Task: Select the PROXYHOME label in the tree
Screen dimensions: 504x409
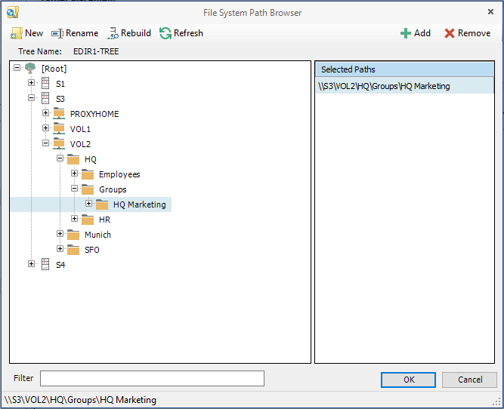Action: (94, 114)
